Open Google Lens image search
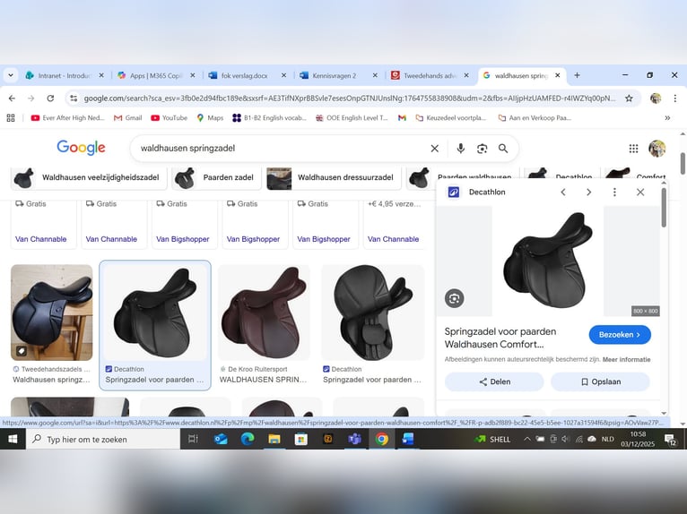 pyautogui.click(x=482, y=149)
